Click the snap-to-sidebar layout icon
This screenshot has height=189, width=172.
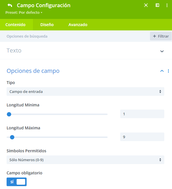click(157, 5)
